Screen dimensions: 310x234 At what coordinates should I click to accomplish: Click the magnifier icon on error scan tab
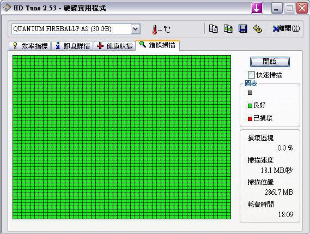143,44
